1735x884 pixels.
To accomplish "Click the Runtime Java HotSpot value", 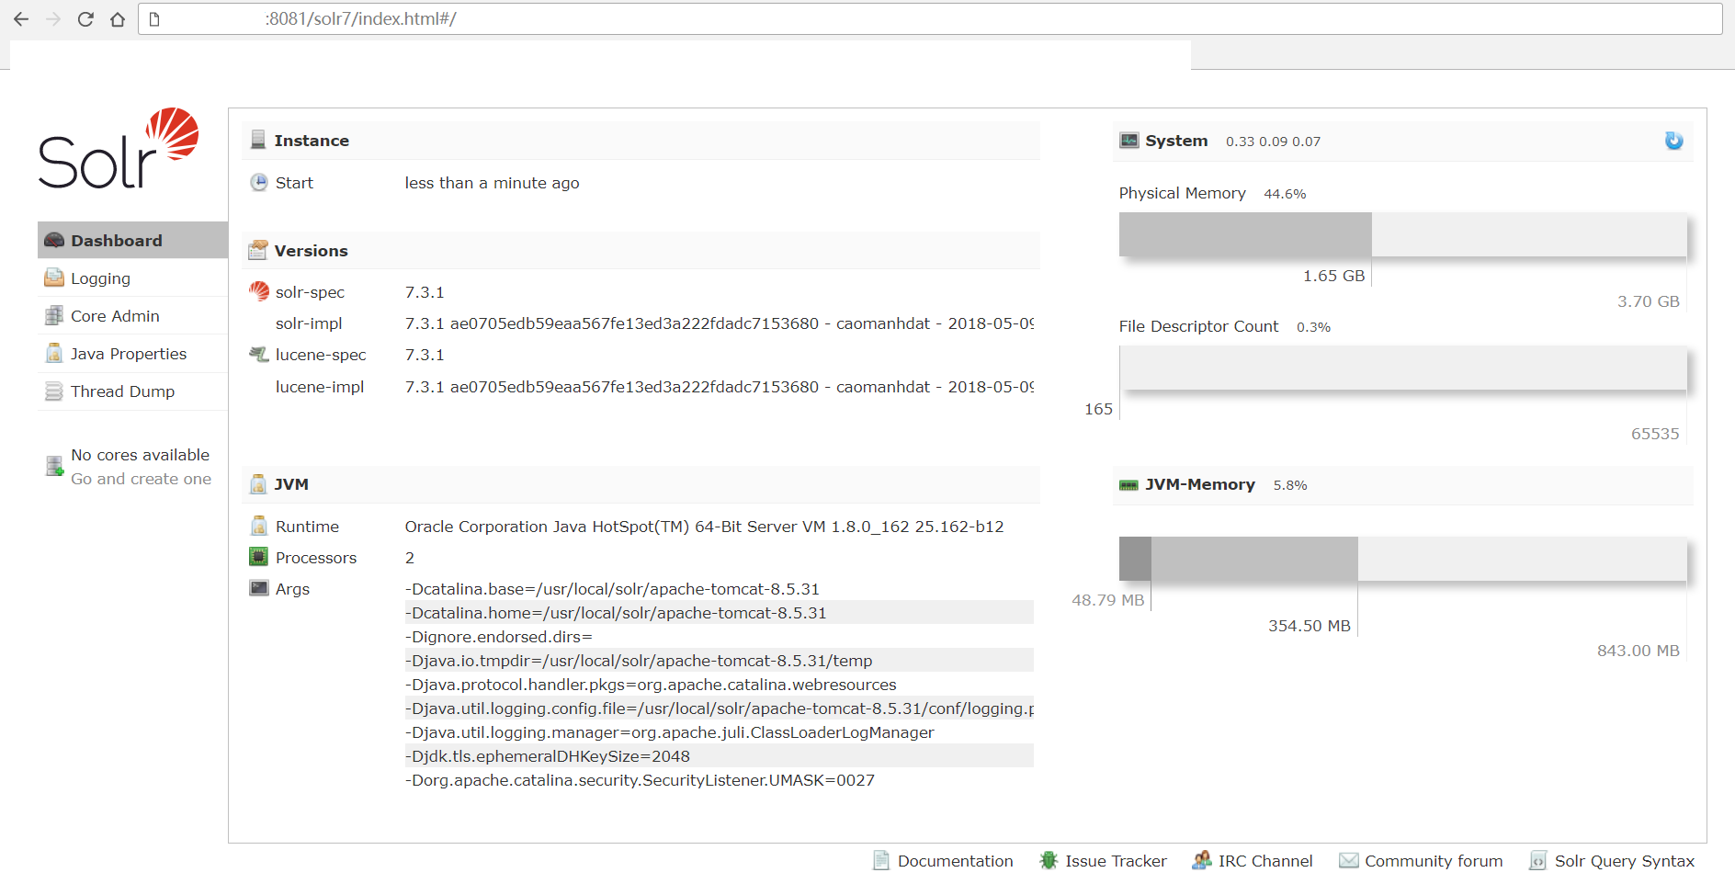I will (704, 526).
